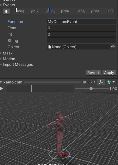Edit the Function field MyCustomEvent
118x165 pixels.
(81, 22)
